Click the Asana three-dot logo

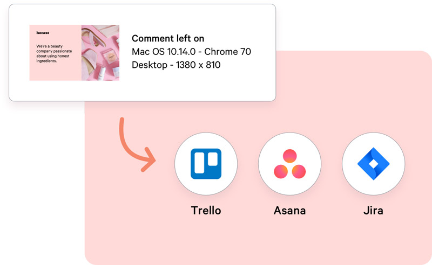(x=290, y=164)
